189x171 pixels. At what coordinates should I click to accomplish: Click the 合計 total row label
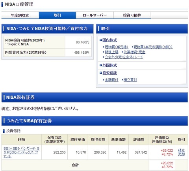[x=75, y=165]
